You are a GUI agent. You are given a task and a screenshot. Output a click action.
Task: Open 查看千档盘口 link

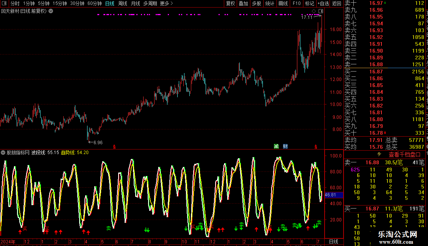pos(405,155)
